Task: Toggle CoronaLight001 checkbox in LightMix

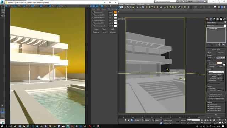Action: [x=93, y=15]
